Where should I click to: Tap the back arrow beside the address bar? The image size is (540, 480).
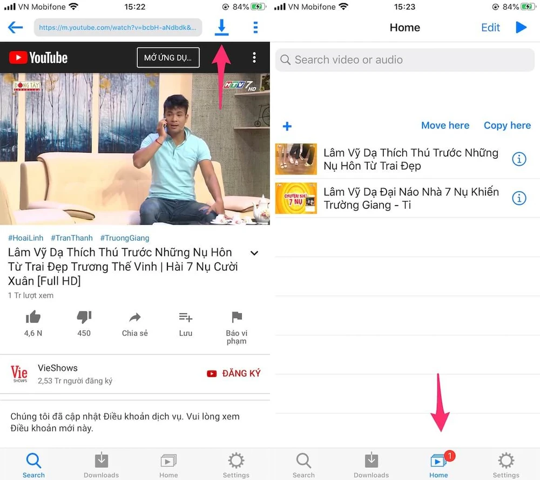pos(15,27)
